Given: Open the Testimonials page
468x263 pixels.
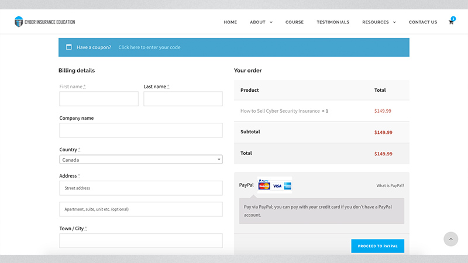Looking at the screenshot, I should [333, 22].
